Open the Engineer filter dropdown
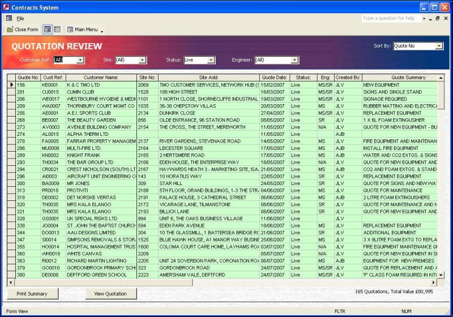 tap(294, 60)
